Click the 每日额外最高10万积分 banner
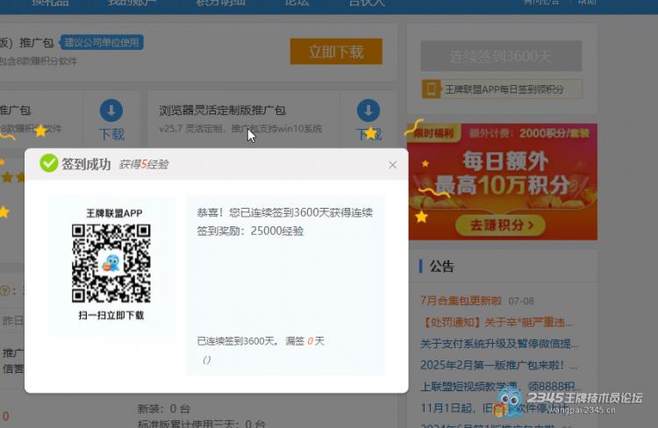 point(503,182)
